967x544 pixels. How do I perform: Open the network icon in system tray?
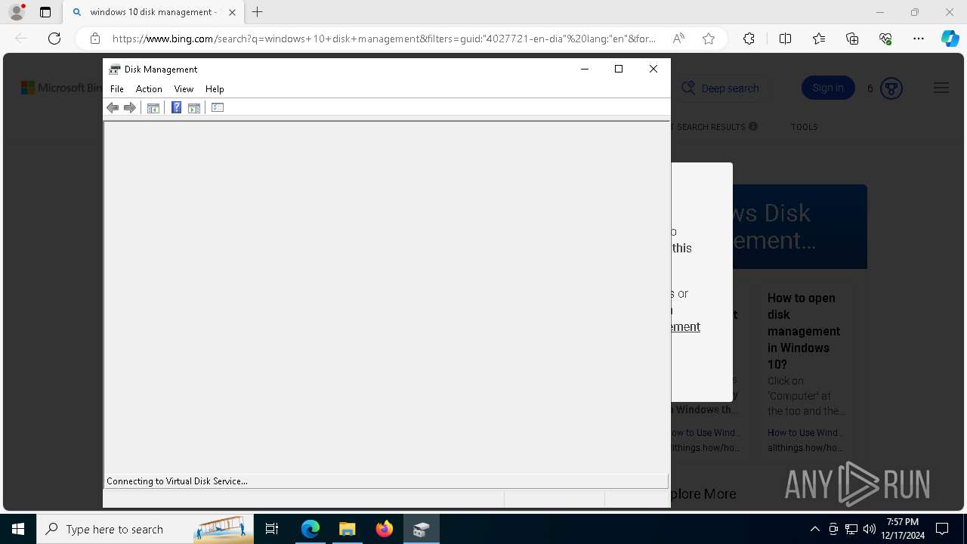(851, 529)
